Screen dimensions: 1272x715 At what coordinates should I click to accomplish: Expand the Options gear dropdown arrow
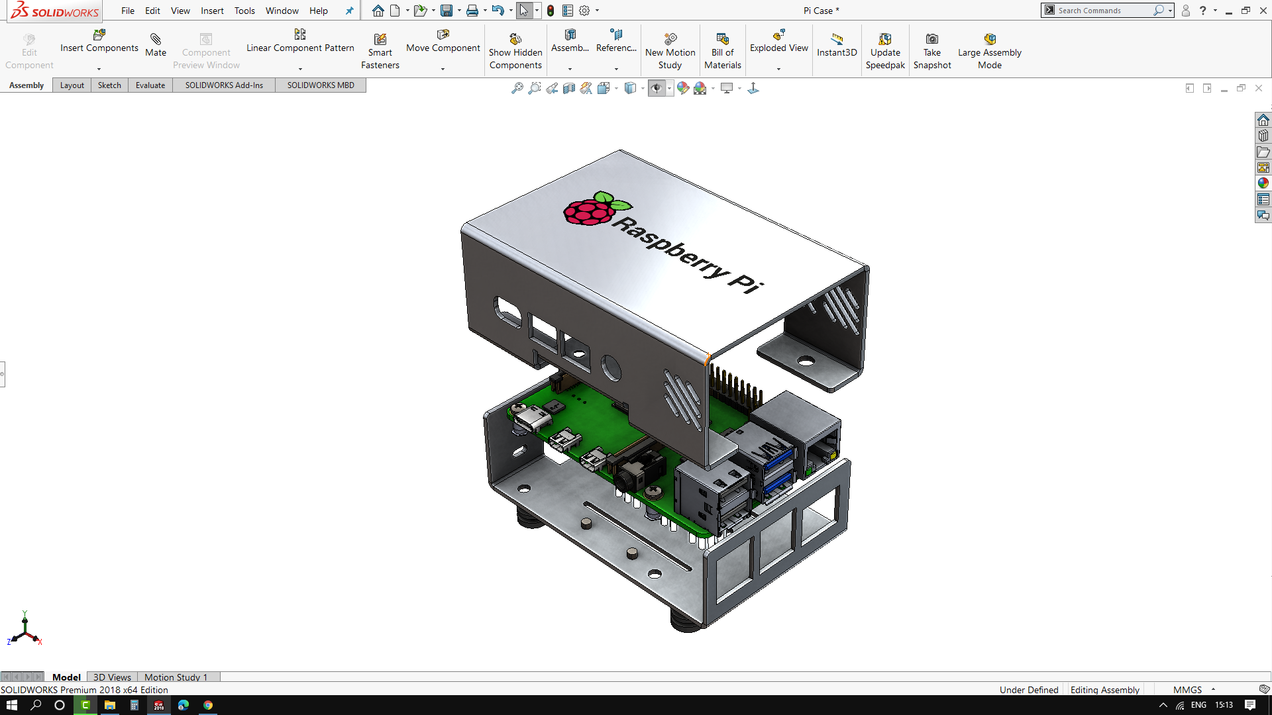pyautogui.click(x=597, y=11)
